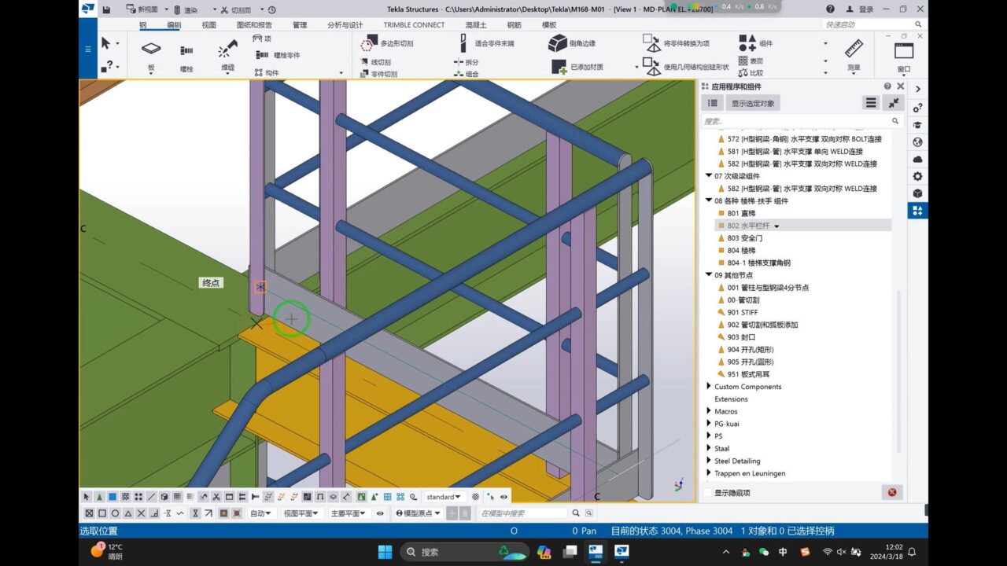Toggle the eye icon in selection toolbar
This screenshot has width=1007, height=566.
click(503, 497)
